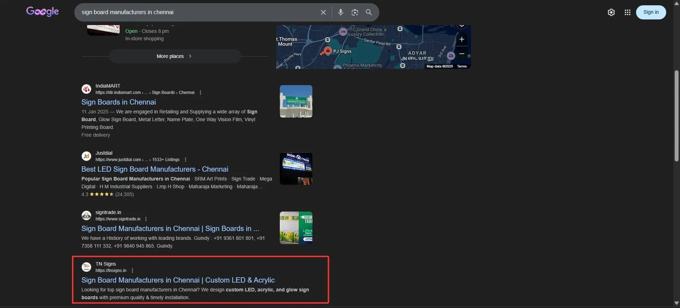Expand the More places list

click(x=175, y=56)
